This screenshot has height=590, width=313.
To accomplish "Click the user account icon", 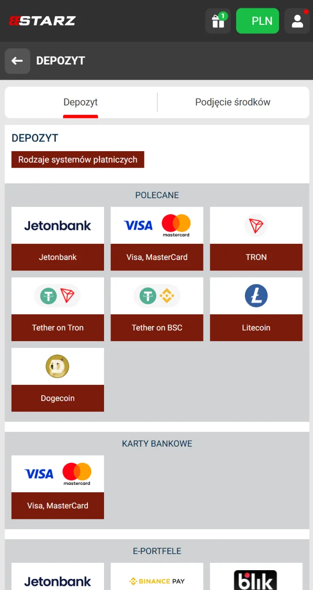I will point(297,21).
